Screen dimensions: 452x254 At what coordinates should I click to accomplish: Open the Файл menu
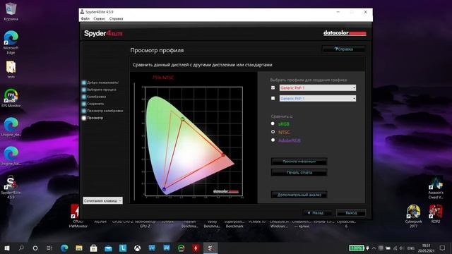(x=85, y=19)
